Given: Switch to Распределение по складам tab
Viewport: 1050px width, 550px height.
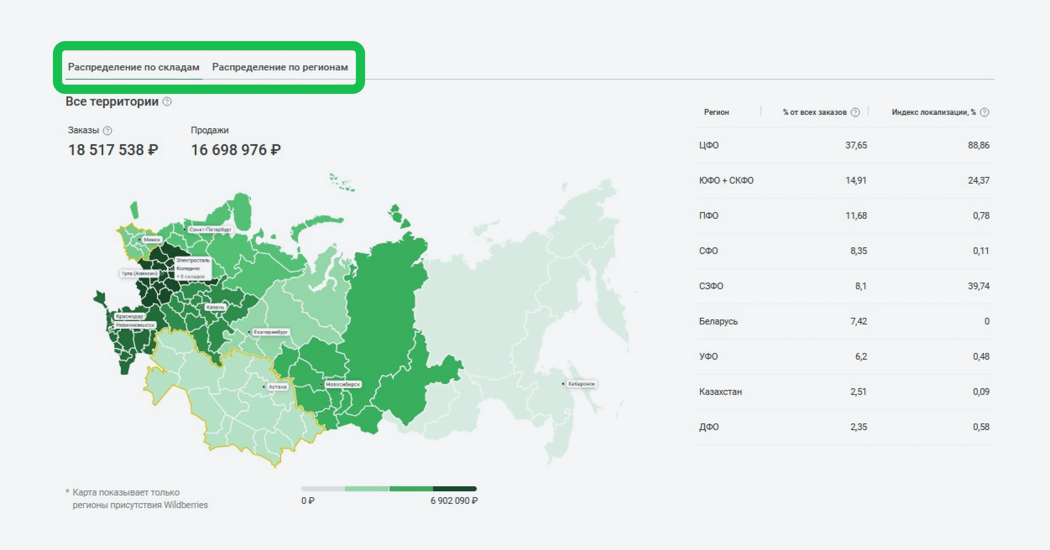Looking at the screenshot, I should [x=133, y=67].
